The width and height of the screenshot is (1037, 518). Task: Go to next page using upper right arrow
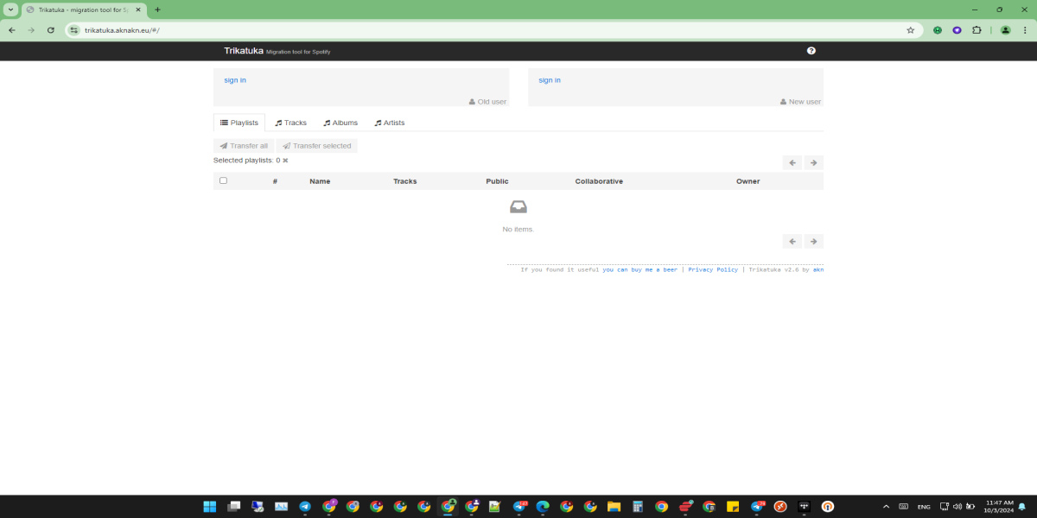click(813, 163)
